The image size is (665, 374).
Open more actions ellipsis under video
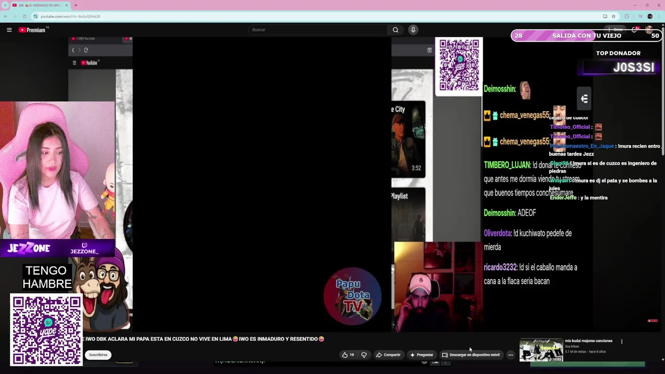(x=511, y=355)
